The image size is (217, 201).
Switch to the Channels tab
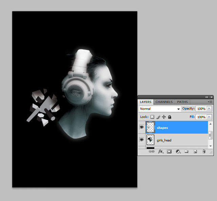tap(164, 102)
